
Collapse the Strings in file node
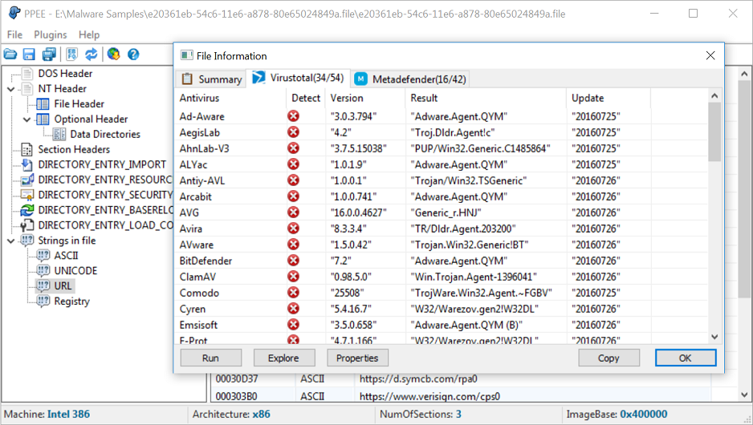(11, 241)
